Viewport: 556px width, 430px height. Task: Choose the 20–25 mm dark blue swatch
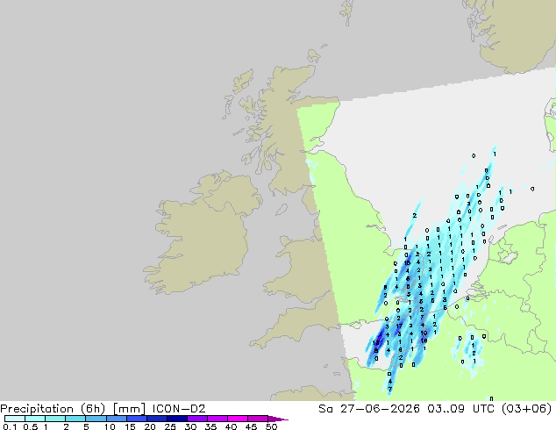coord(157,419)
